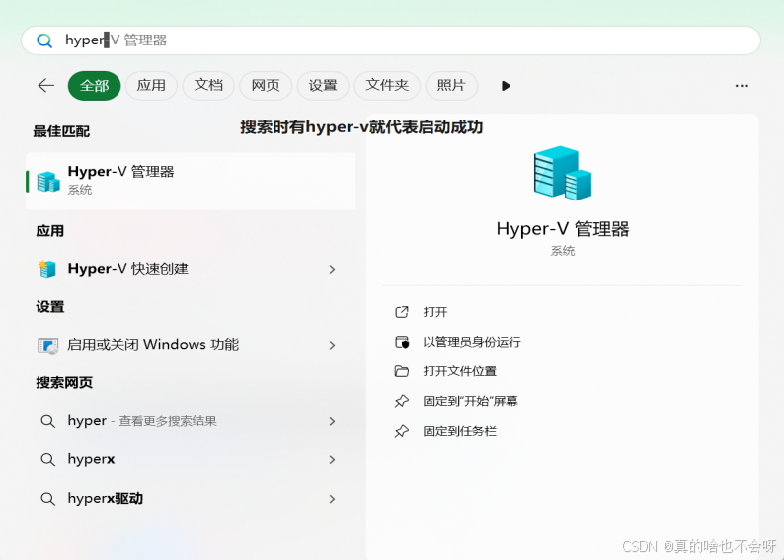Choose 固定到"开始"屏幕 action
Viewport: 784px width, 560px height.
(470, 401)
